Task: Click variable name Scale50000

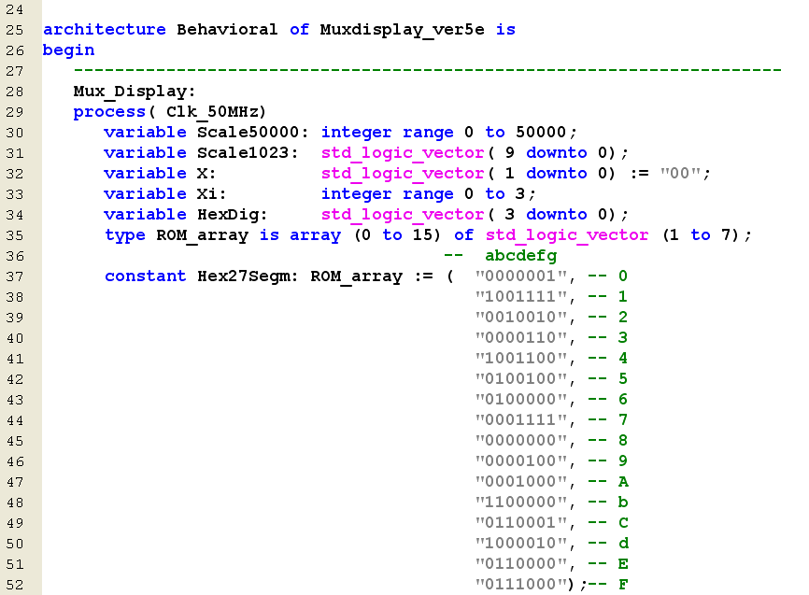Action: [248, 132]
